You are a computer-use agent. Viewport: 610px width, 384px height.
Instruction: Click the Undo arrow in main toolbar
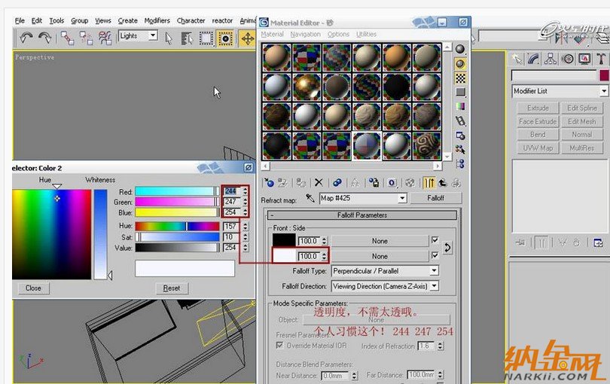[27, 37]
